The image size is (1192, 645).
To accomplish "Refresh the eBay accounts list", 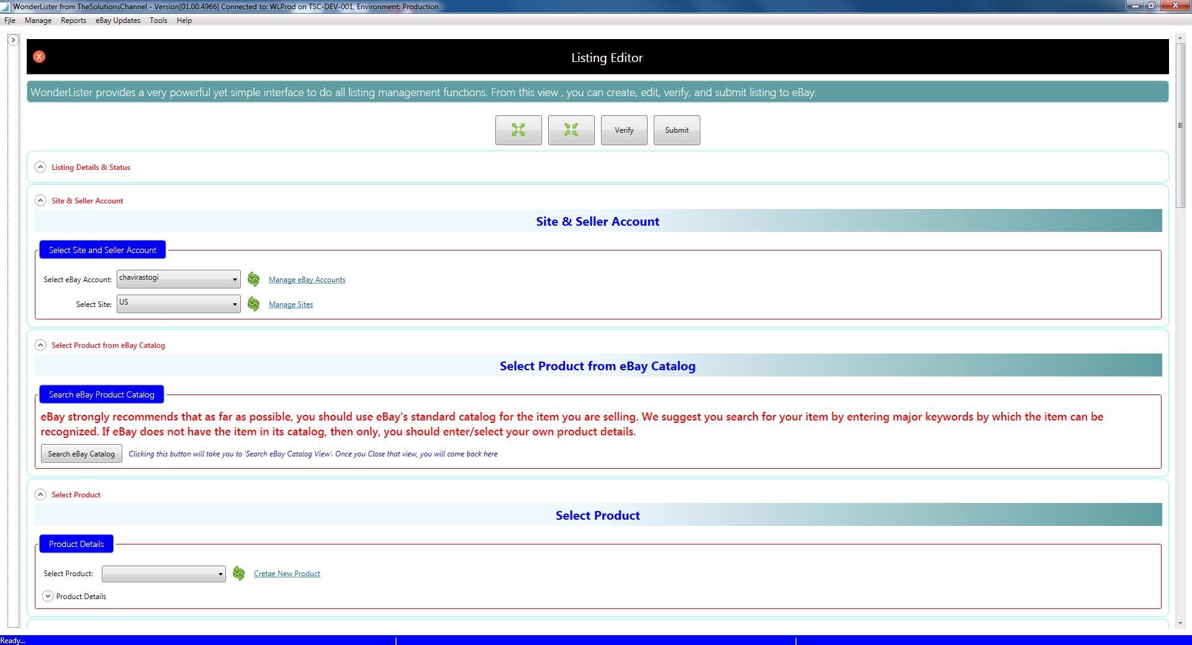I will [x=253, y=279].
